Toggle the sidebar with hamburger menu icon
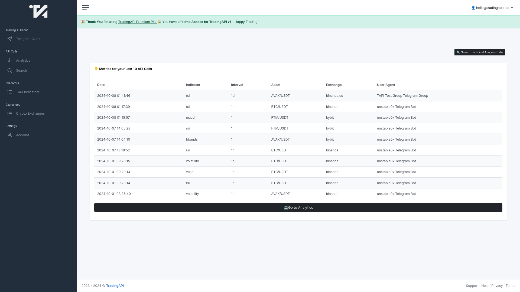Screen dimensions: 520x292 pos(86,8)
